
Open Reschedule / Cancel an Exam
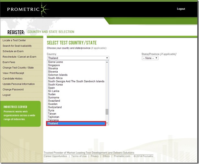click(x=19, y=56)
